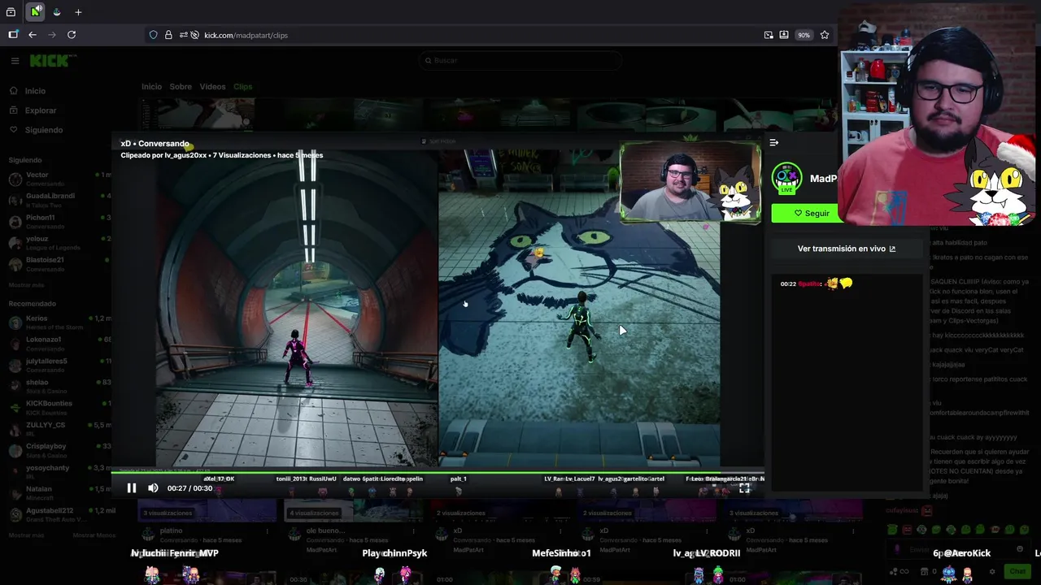Open the MadPatArt channel avatar
The width and height of the screenshot is (1041, 585).
786,178
